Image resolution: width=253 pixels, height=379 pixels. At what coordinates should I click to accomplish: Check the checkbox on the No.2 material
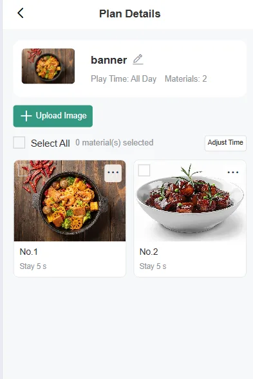(144, 171)
